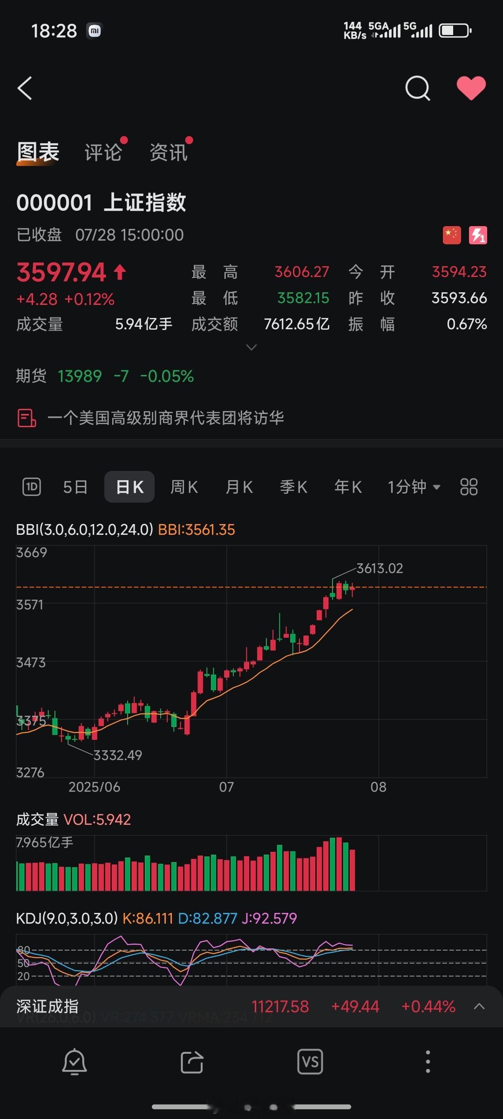
Task: Open the three-dot more menu
Action: pyautogui.click(x=428, y=1062)
